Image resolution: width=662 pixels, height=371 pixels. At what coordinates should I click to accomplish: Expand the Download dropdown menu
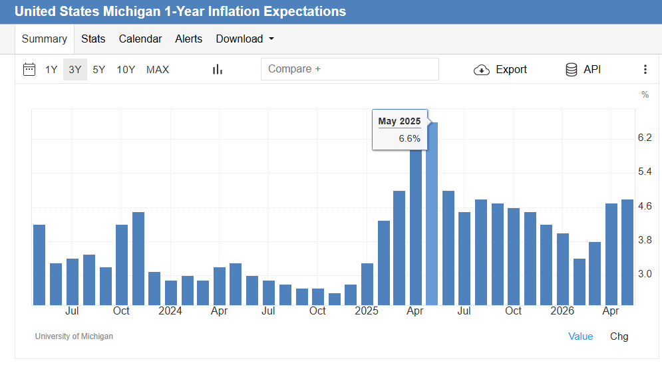[x=245, y=39]
